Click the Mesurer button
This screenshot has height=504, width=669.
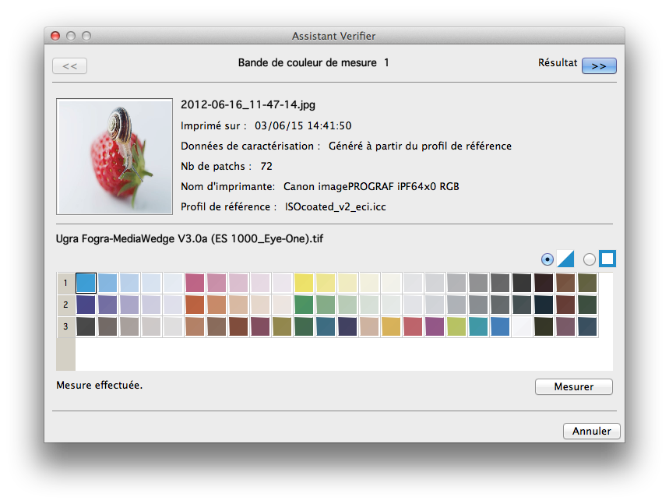573,386
